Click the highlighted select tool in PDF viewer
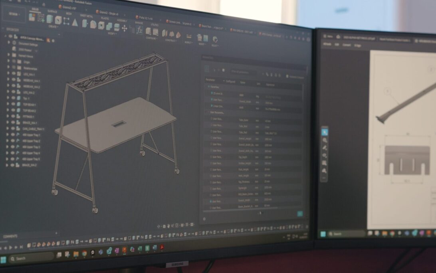The image size is (436, 273). click(x=325, y=132)
